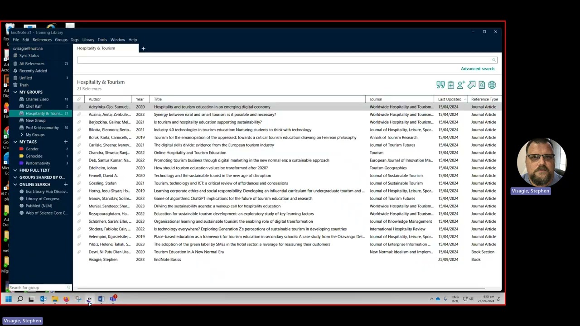This screenshot has width=580, height=326.
Task: Open Microsoft Teams from the taskbar
Action: coord(113,299)
